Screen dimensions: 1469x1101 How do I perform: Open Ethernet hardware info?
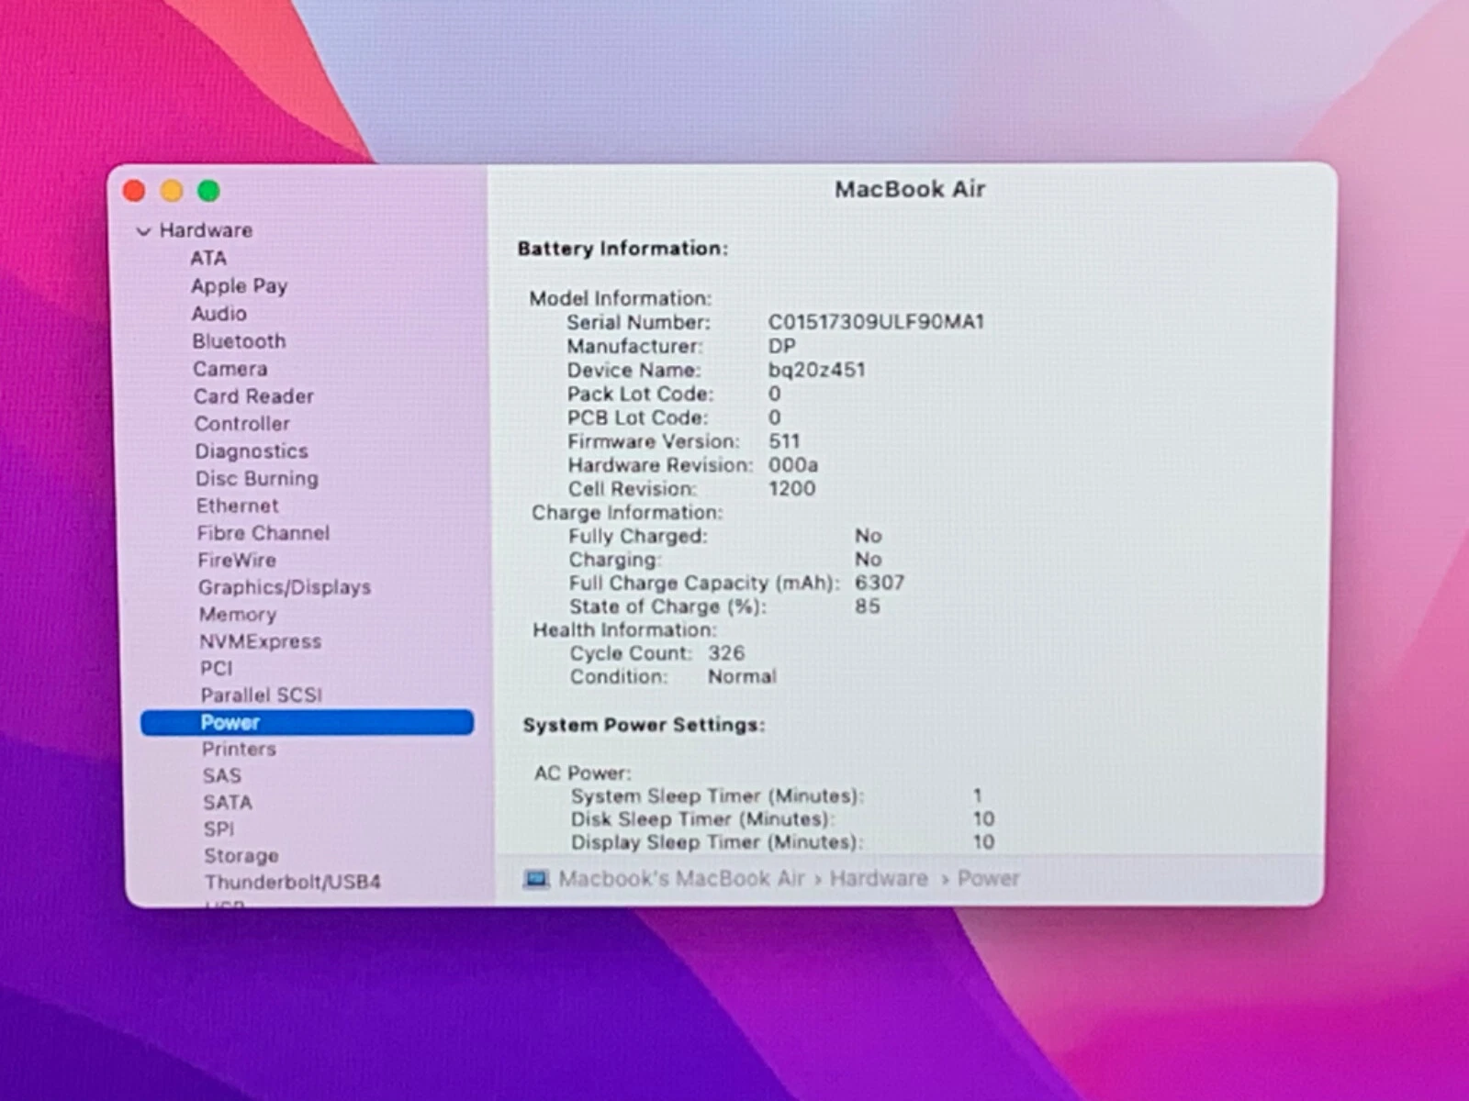237,506
